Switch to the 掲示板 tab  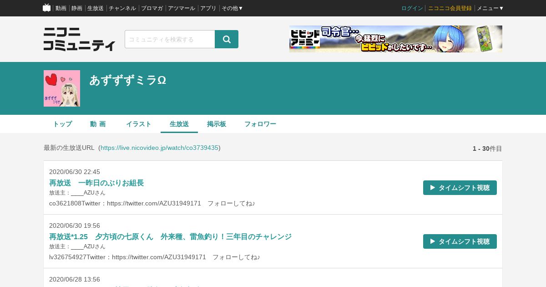point(217,124)
